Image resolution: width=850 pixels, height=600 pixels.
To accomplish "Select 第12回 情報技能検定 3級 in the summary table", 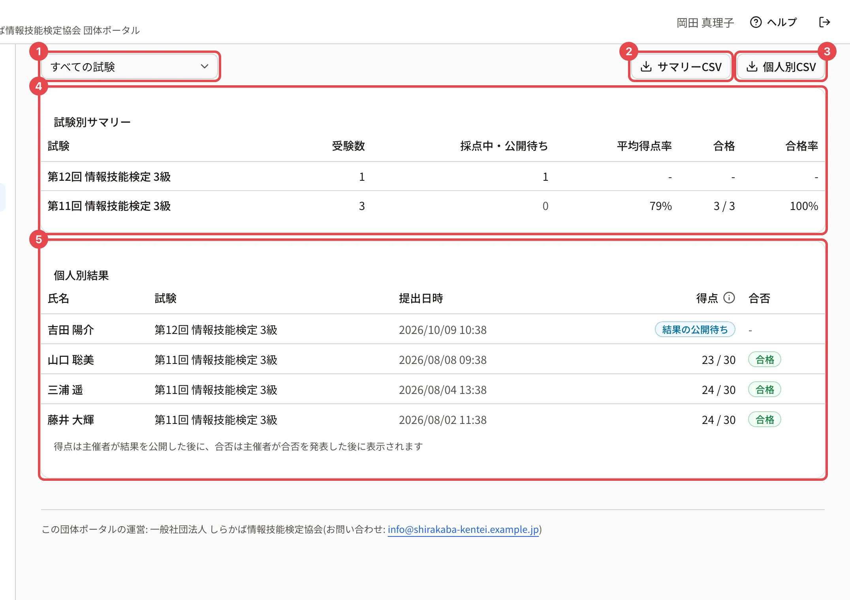I will [109, 177].
